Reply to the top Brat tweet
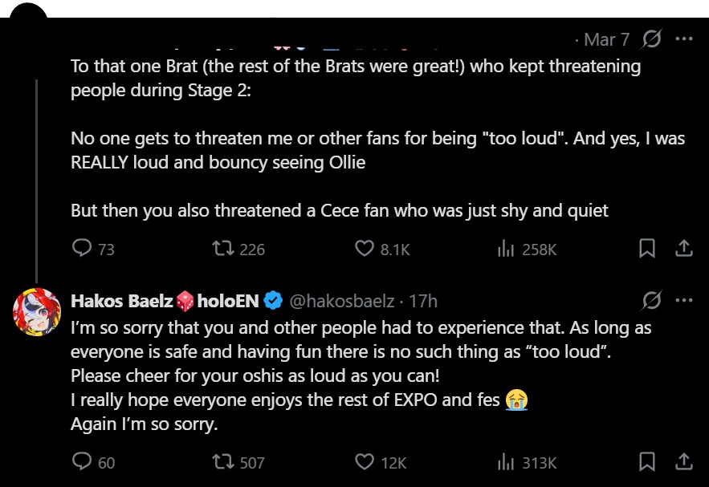Viewport: 709px width, 487px height. 82,249
